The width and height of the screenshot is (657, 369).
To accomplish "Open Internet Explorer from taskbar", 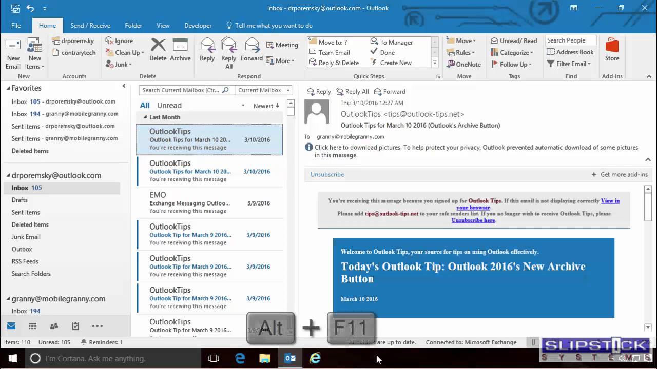I will 315,358.
